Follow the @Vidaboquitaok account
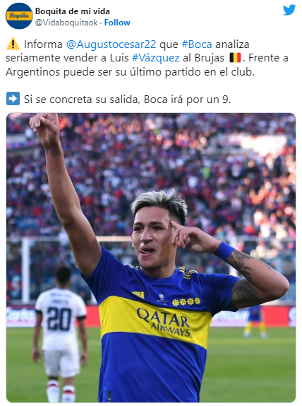Viewport: 302px width, 406px height. click(117, 23)
